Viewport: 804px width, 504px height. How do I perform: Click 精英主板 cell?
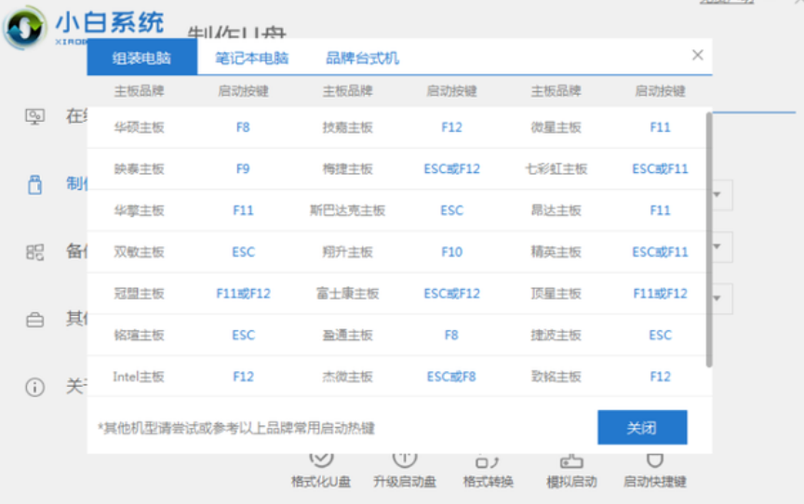click(556, 251)
